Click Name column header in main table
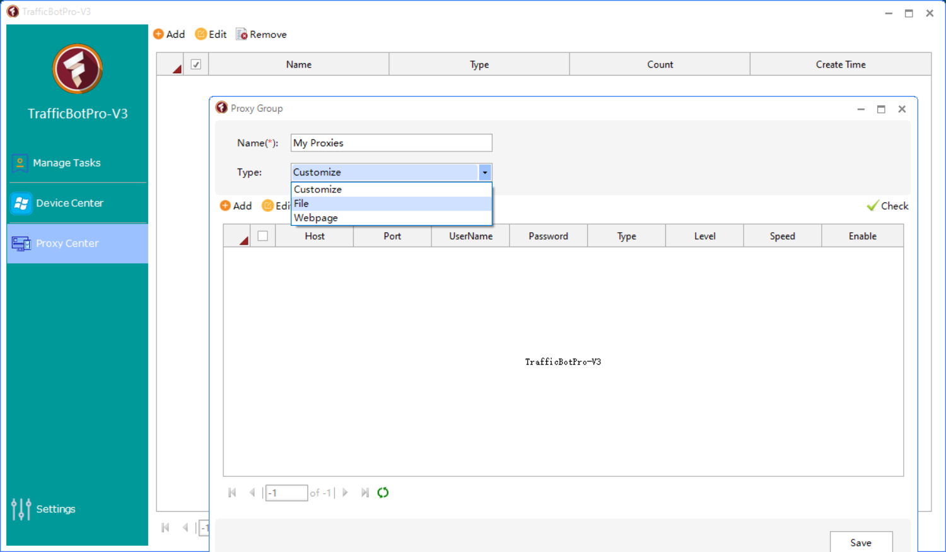The image size is (946, 552). coord(298,64)
